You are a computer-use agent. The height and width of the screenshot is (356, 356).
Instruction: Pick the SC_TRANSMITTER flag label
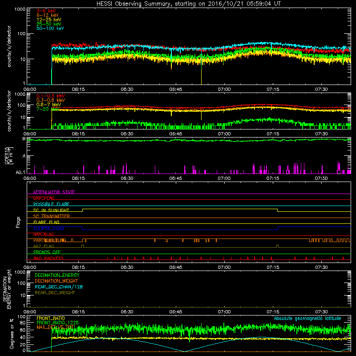click(x=51, y=216)
